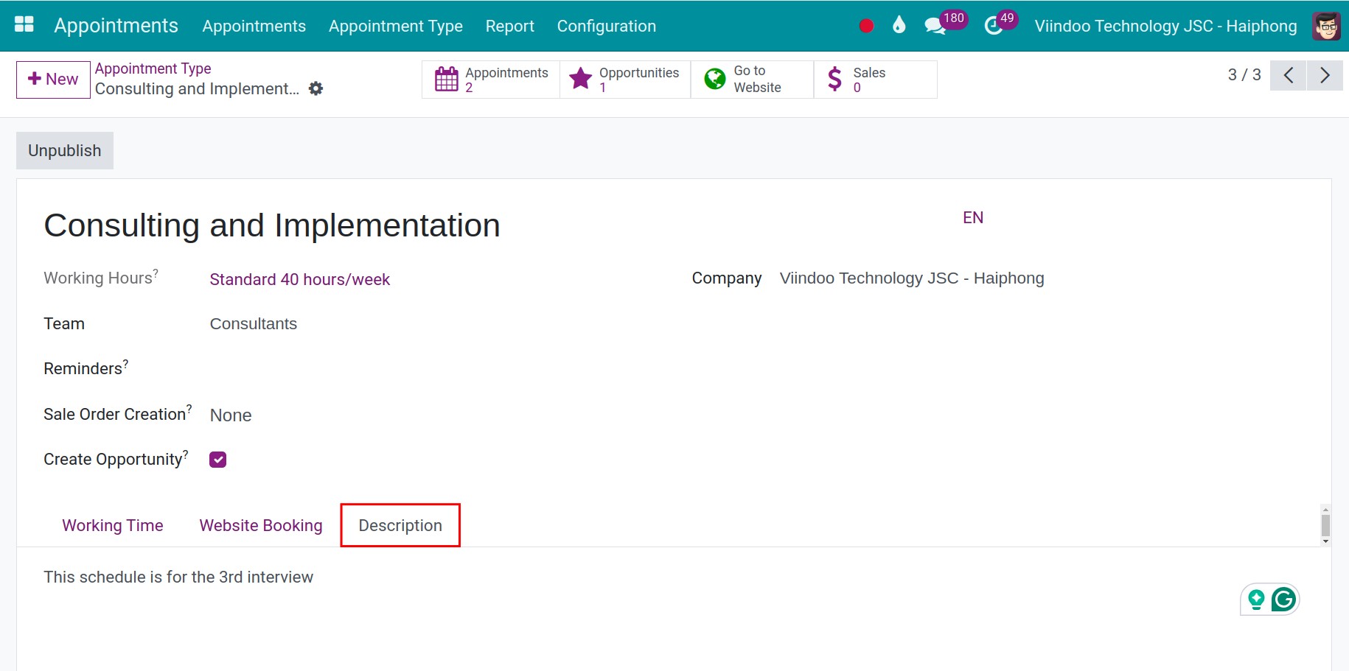Open the Appointments menu item in the navbar
Viewport: 1349px width, 671px height.
point(254,26)
